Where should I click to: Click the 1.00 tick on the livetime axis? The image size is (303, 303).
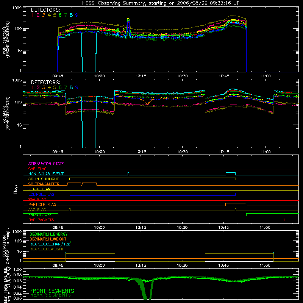click(x=18, y=269)
